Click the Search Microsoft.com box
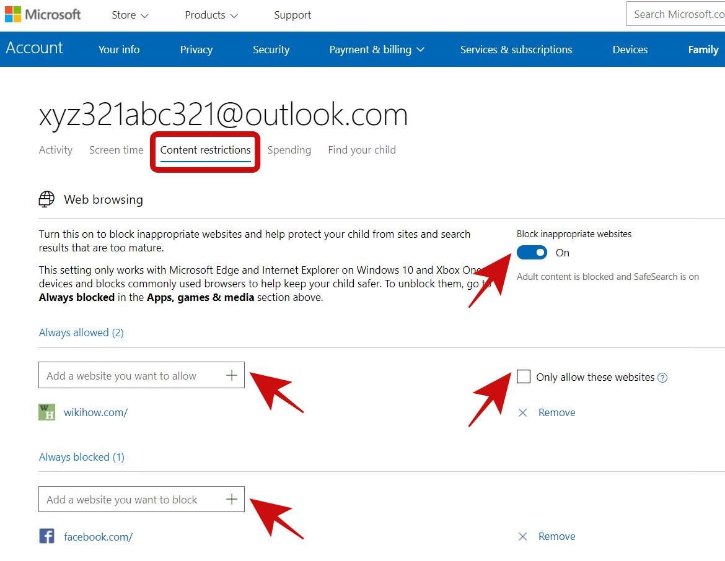Image resolution: width=725 pixels, height=561 pixels. [x=675, y=14]
